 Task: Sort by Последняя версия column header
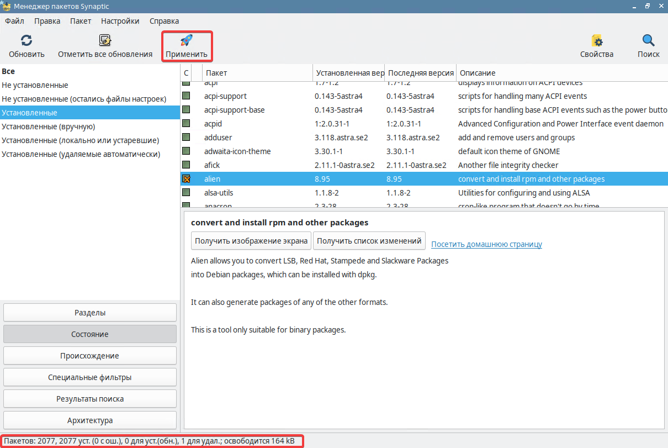(x=420, y=73)
